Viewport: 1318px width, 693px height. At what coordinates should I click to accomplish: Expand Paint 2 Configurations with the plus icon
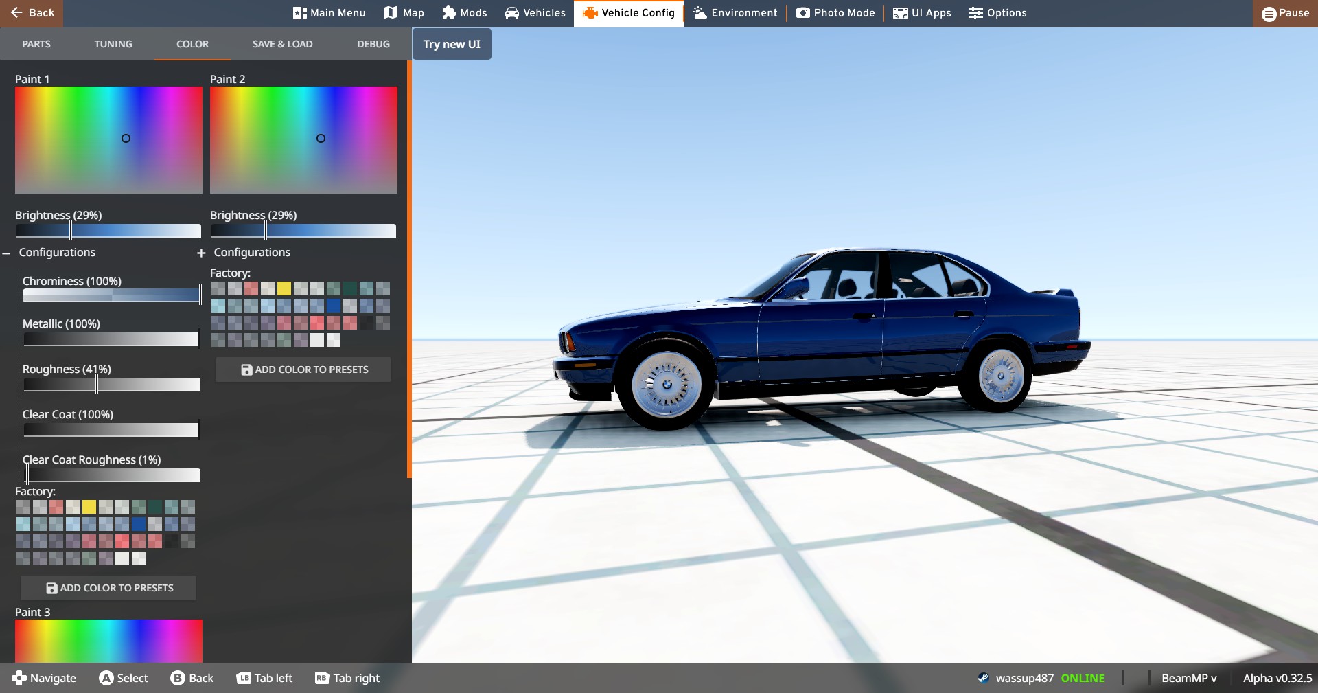tap(201, 253)
